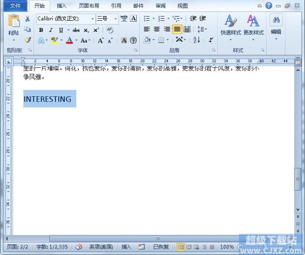Collapse the ribbon with the caret icon

(259, 6)
